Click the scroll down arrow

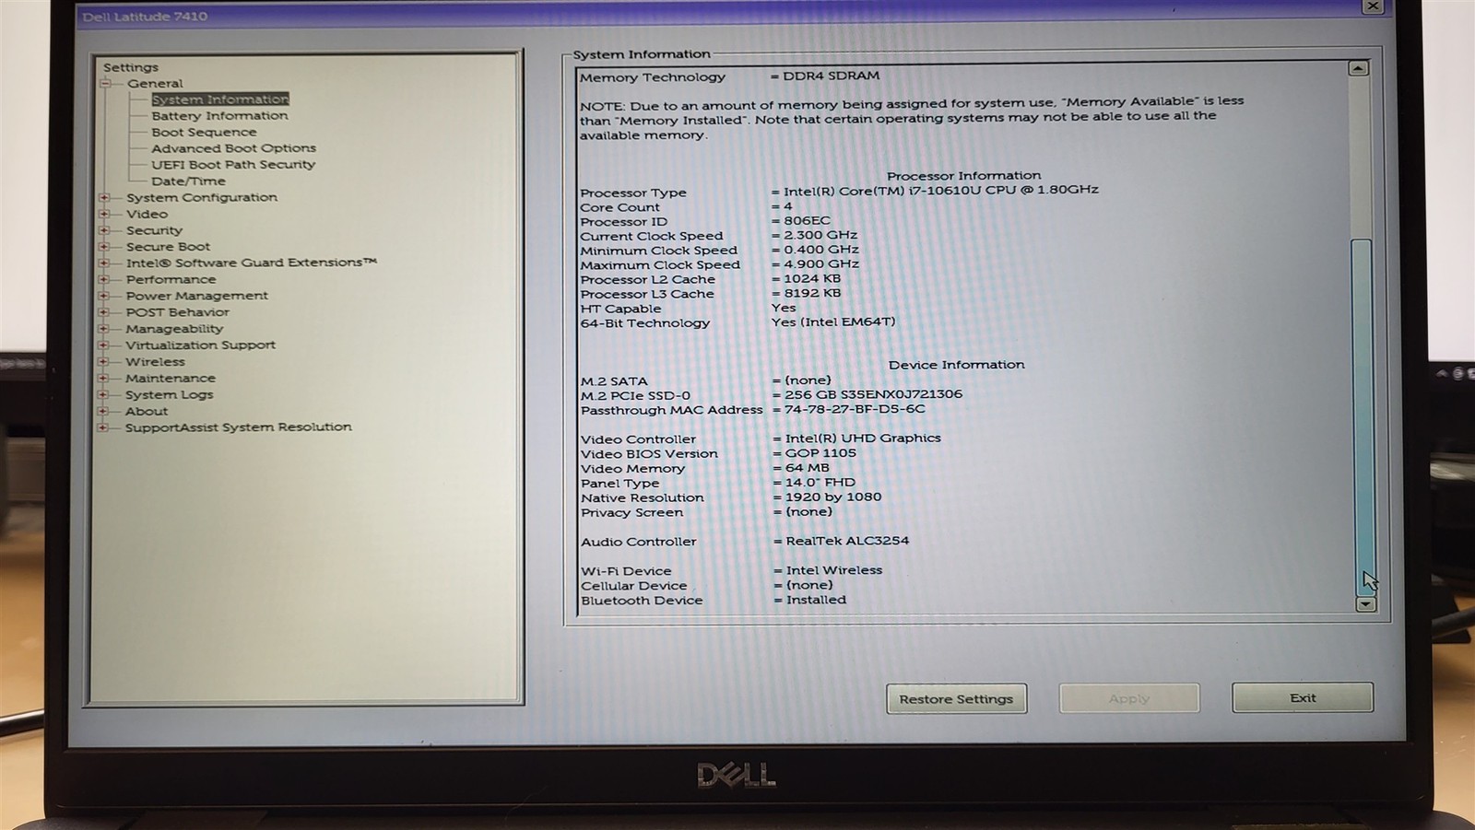1366,604
